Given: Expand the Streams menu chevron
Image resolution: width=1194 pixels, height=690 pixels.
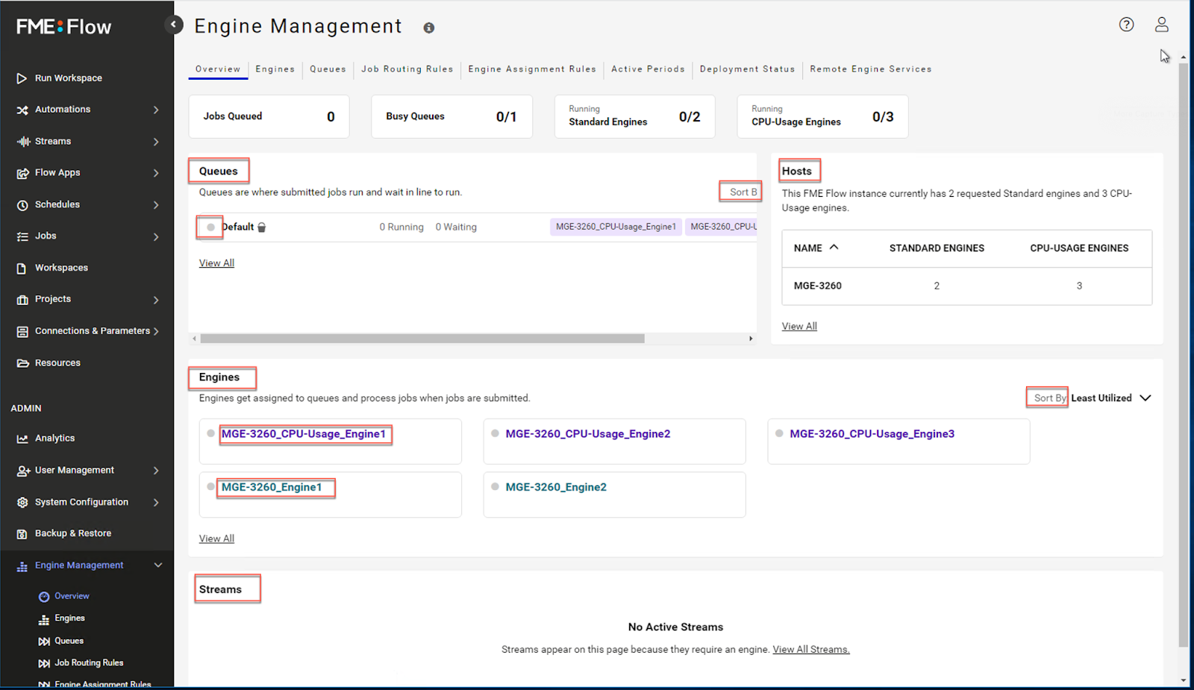Looking at the screenshot, I should click(x=156, y=142).
